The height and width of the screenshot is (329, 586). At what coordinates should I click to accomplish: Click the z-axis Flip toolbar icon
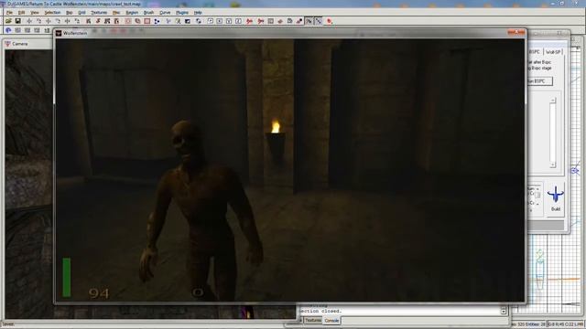(67, 21)
